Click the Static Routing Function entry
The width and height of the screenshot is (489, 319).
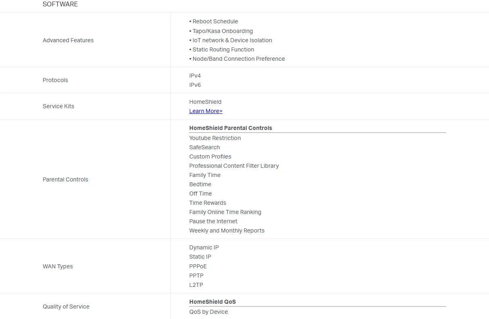[x=223, y=49]
